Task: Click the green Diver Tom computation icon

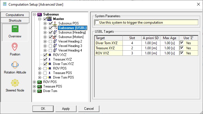Action: pyautogui.click(x=40, y=91)
